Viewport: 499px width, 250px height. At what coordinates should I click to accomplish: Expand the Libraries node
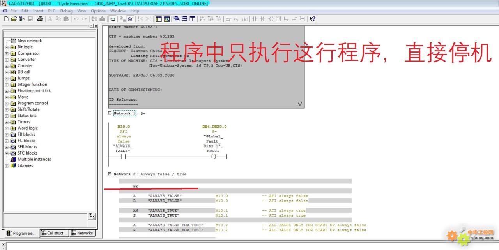pos(7,165)
